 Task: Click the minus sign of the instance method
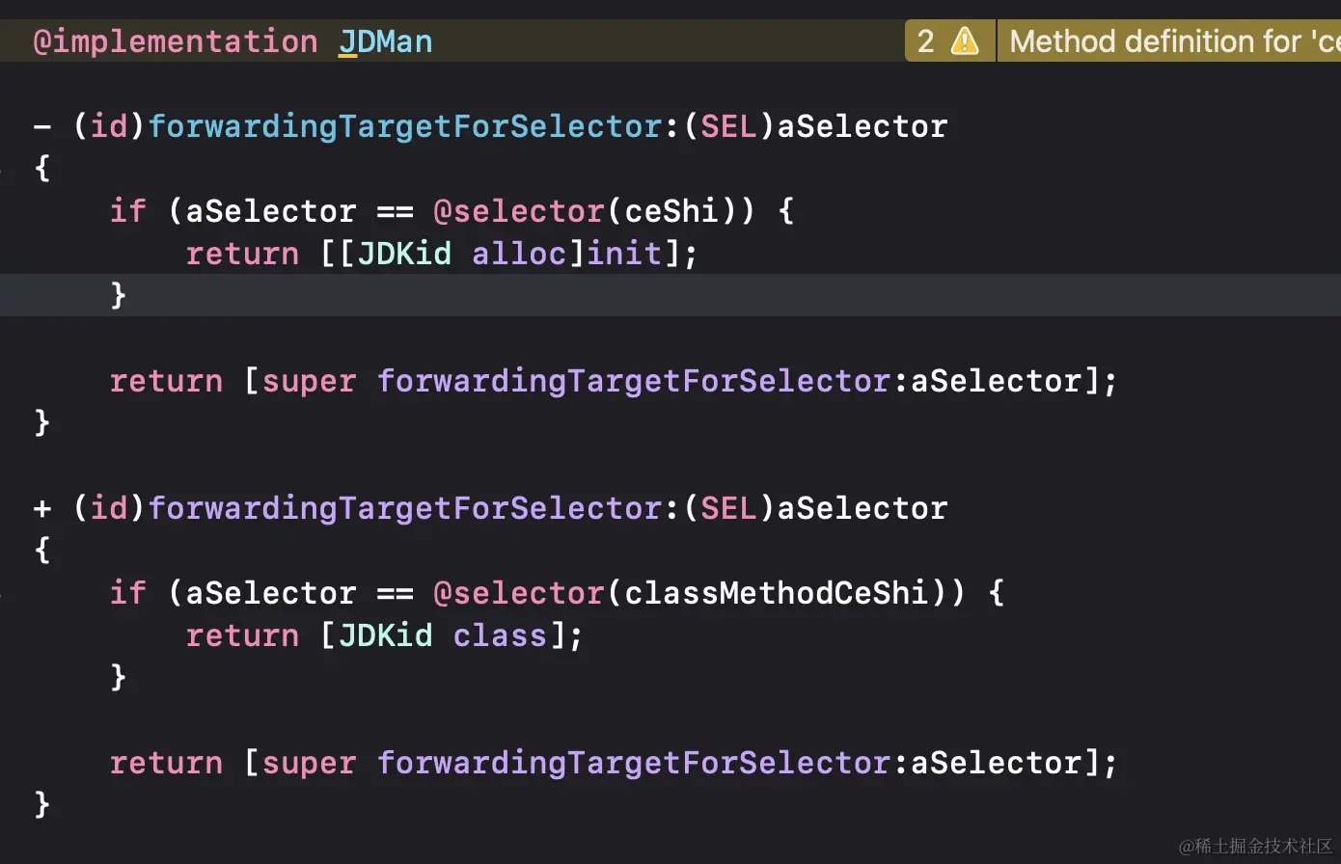pyautogui.click(x=42, y=126)
